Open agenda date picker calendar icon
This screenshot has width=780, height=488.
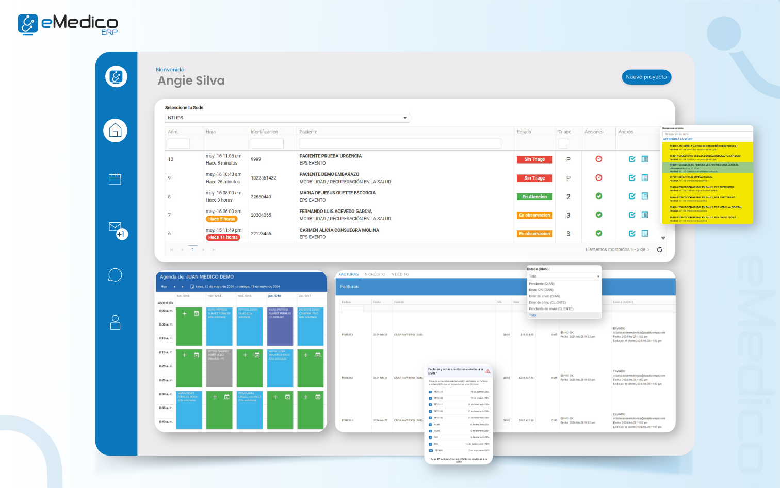[192, 287]
